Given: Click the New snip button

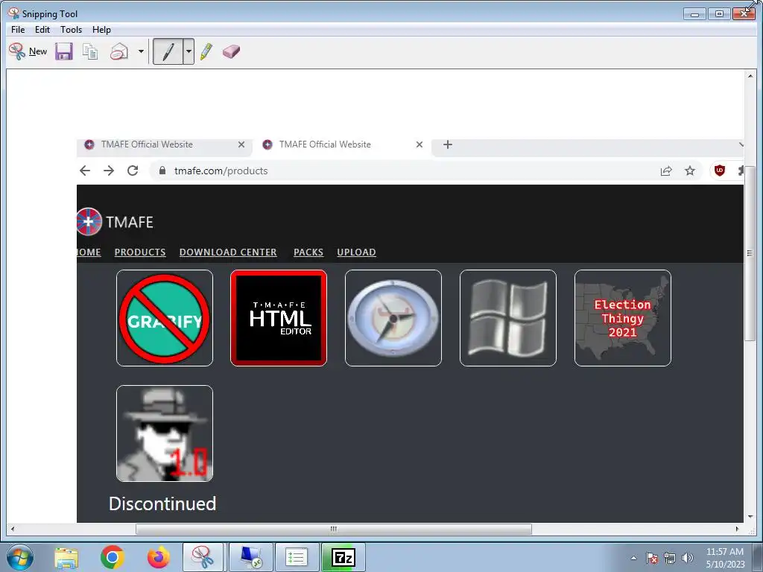Looking at the screenshot, I should pos(28,51).
